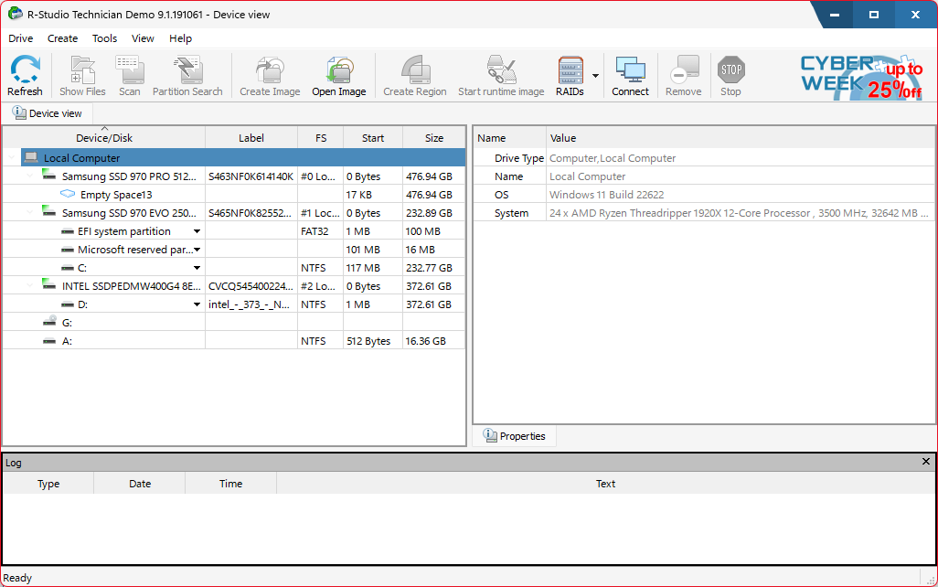Click the Create Region icon
This screenshot has width=938, height=587.
(414, 75)
